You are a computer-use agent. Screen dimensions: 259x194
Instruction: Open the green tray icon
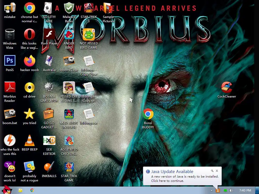click(x=225, y=190)
